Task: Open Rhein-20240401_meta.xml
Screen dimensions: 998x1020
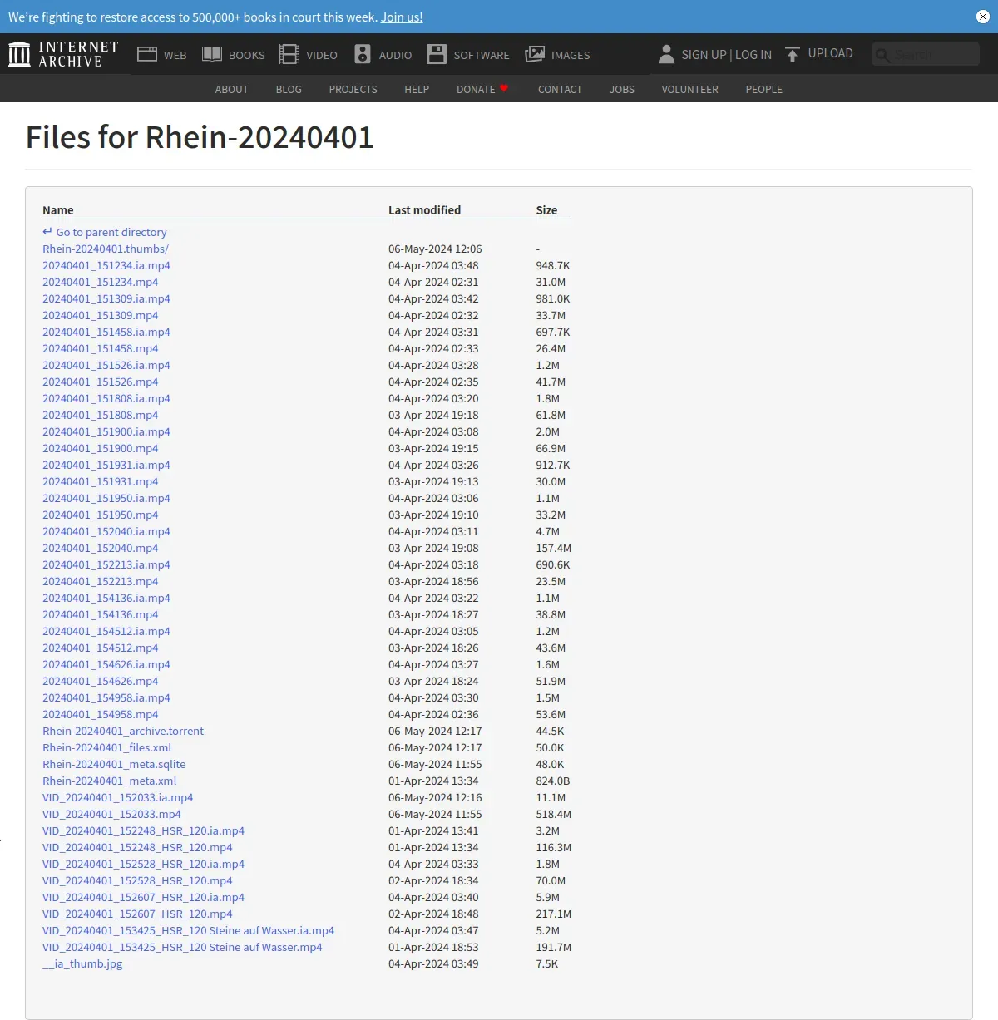Action: (x=109, y=781)
